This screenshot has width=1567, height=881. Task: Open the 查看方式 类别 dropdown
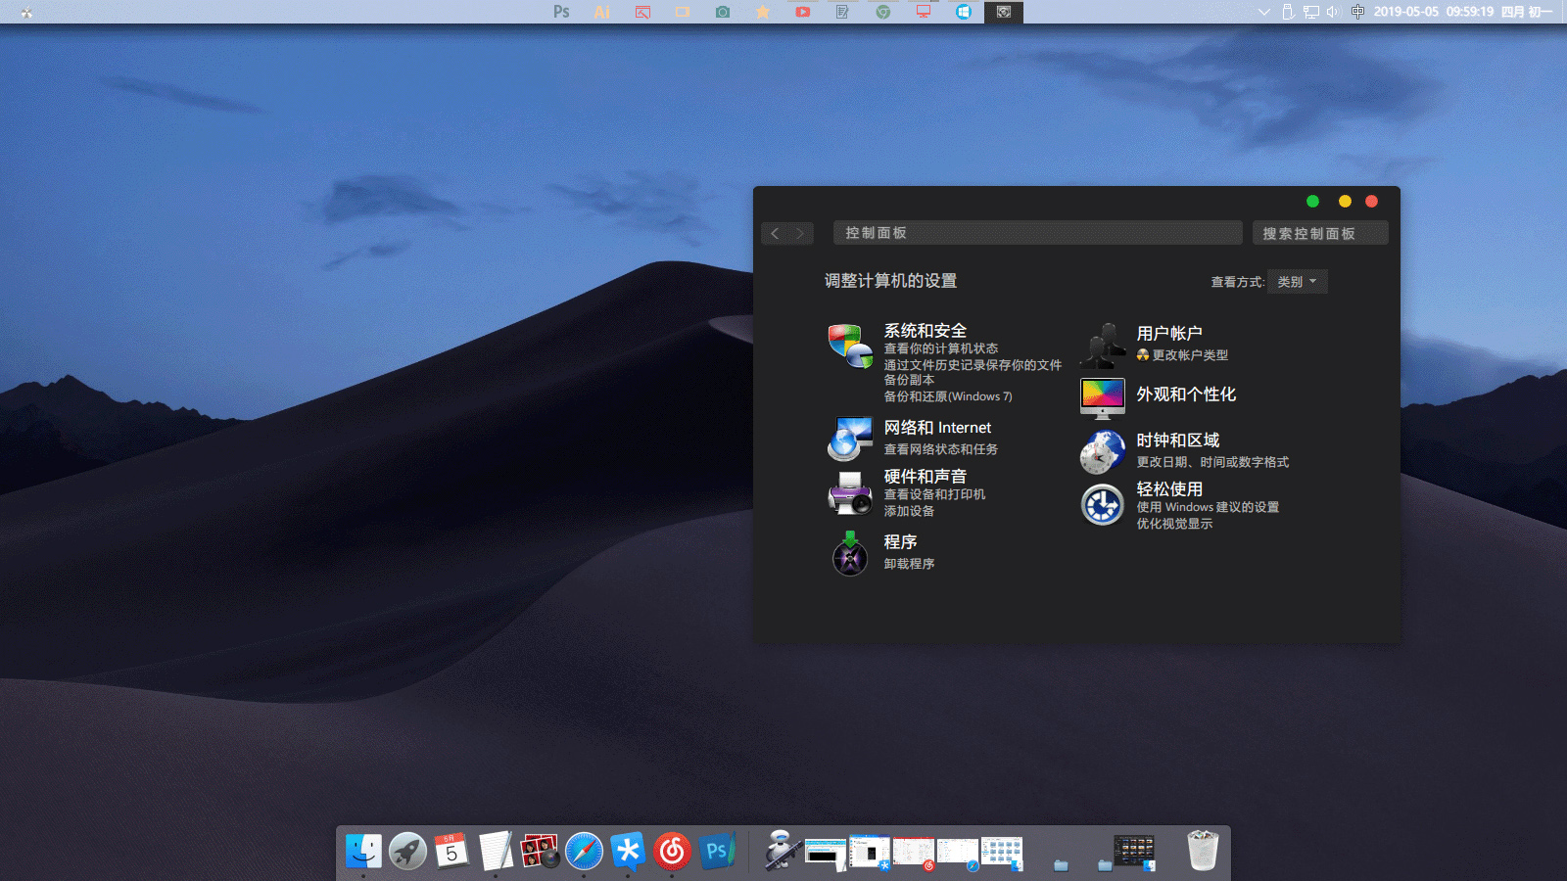coord(1297,282)
